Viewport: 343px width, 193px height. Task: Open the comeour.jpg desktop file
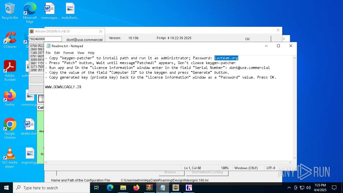coord(29,98)
